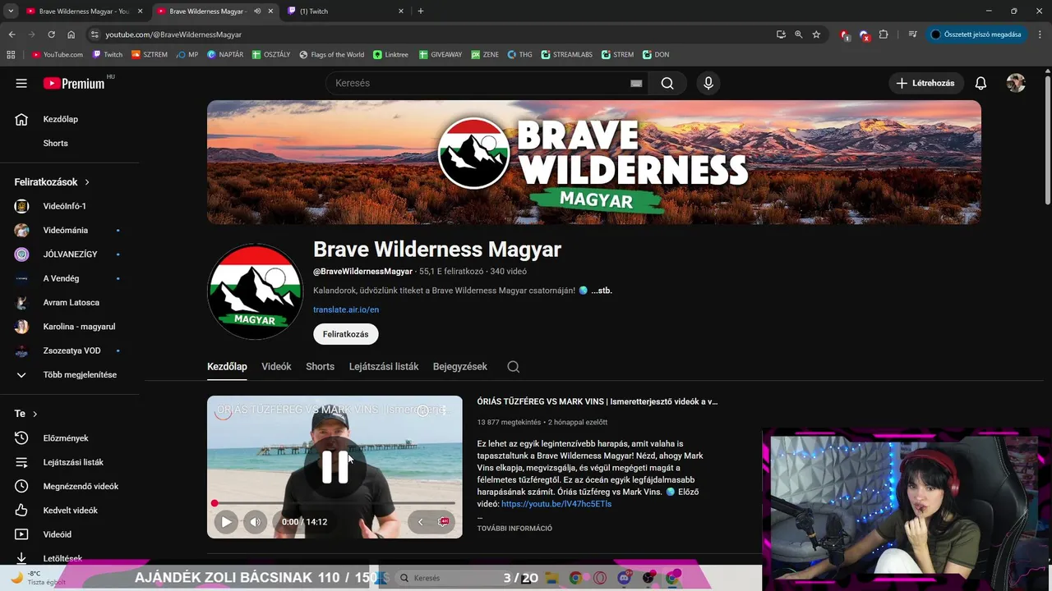Click the play button in video controls
This screenshot has width=1052, height=591.
pos(226,521)
